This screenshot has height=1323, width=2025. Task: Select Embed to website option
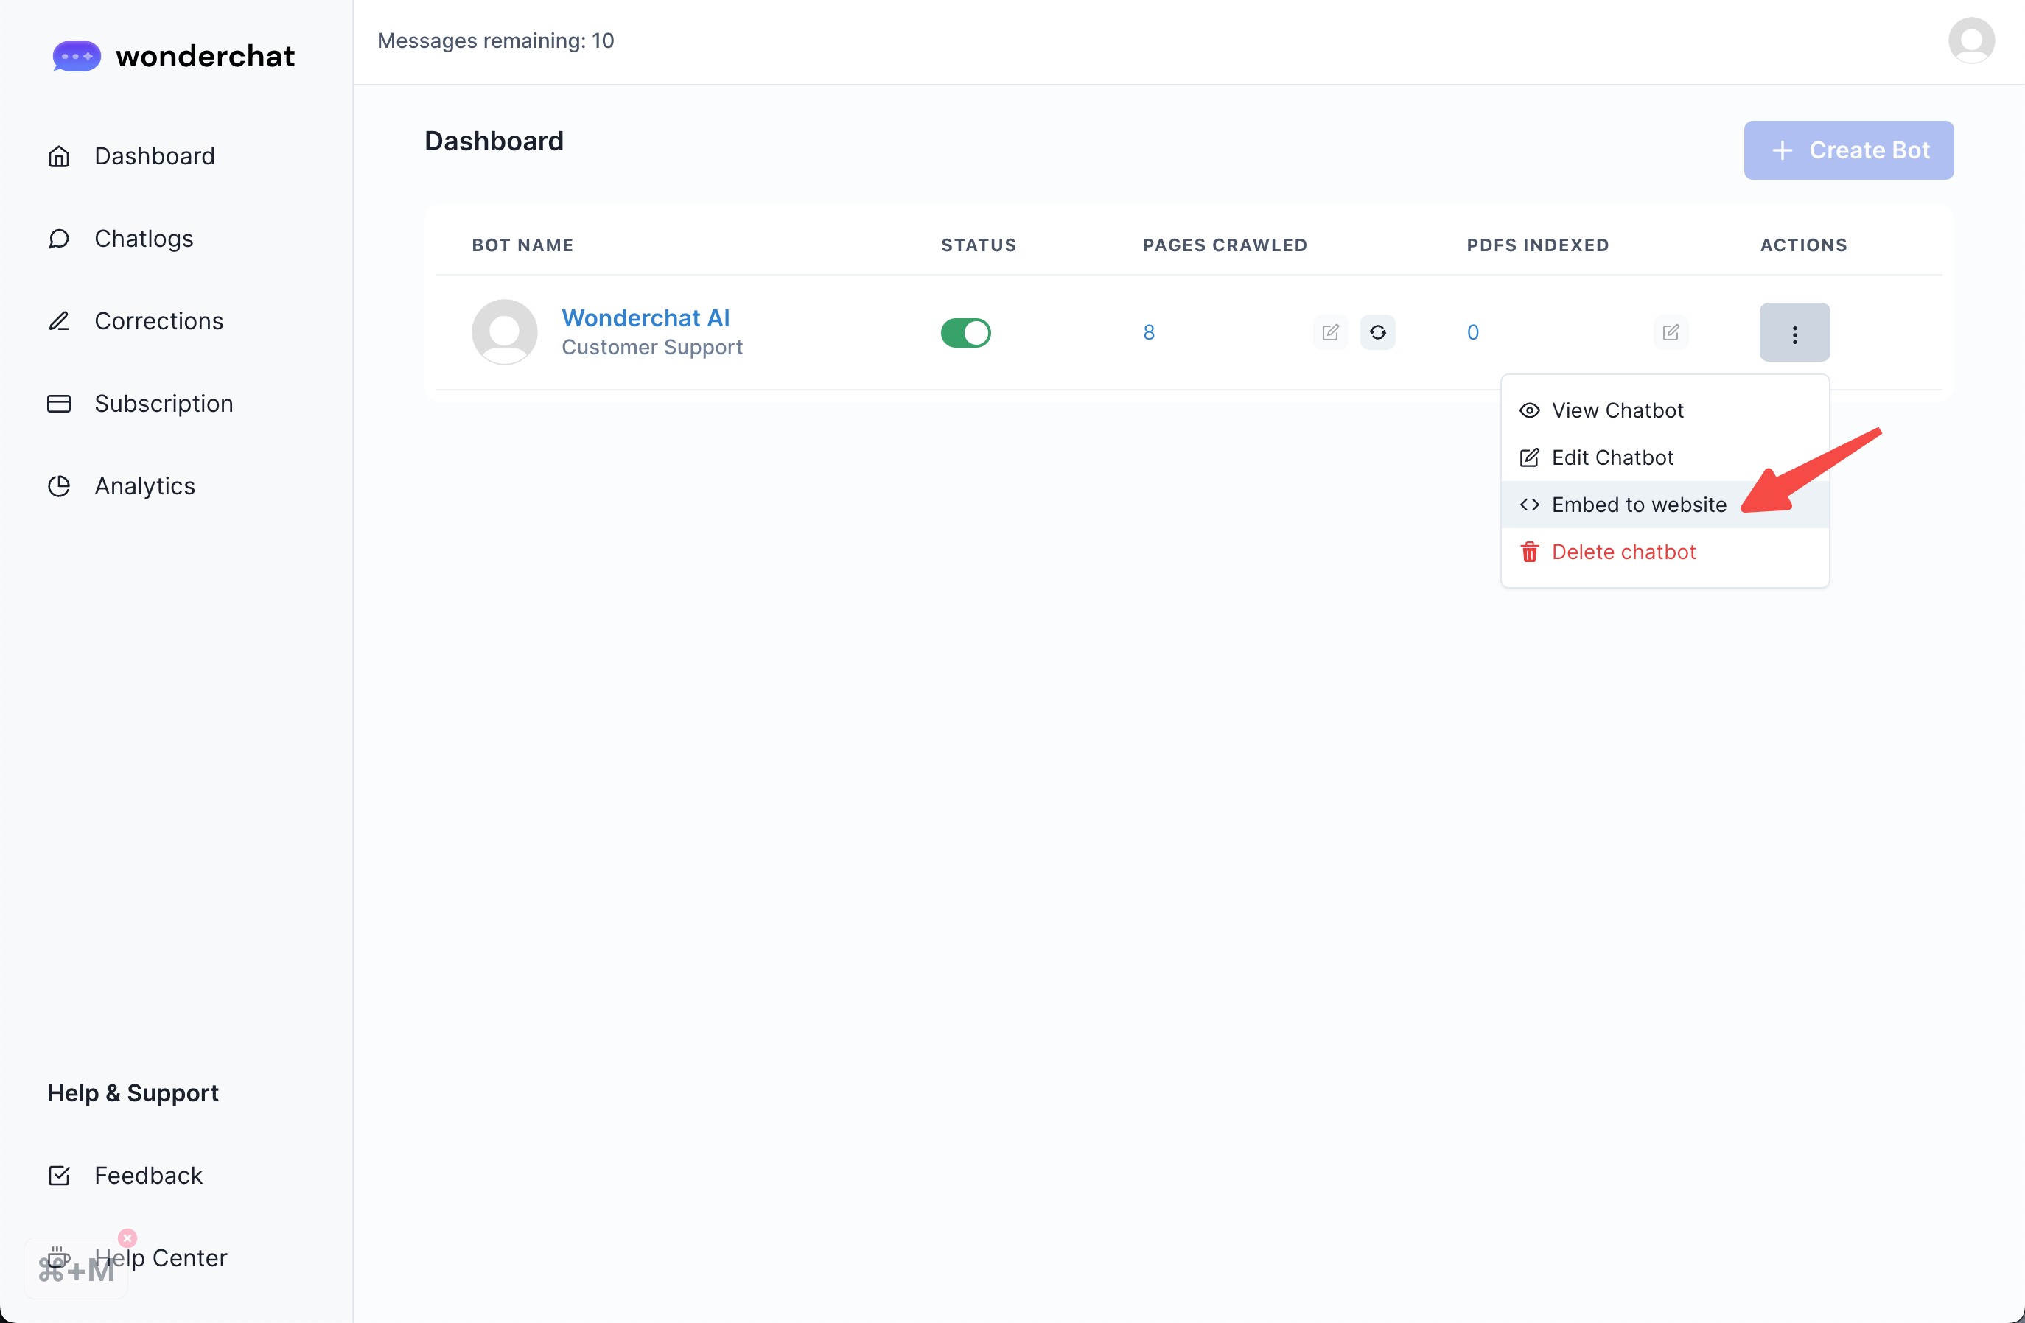(x=1638, y=505)
